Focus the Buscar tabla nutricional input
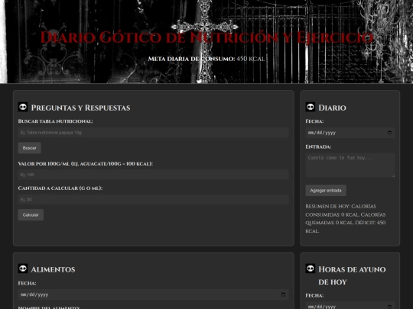 click(153, 133)
